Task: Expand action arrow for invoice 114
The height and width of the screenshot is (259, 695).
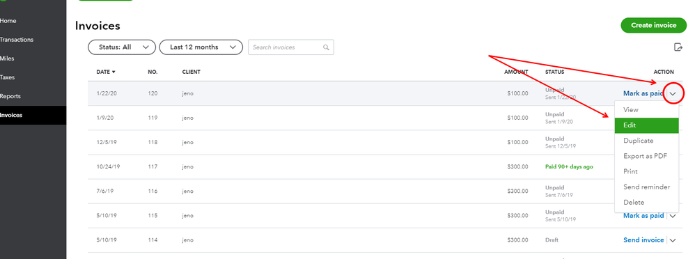Action: coord(673,240)
